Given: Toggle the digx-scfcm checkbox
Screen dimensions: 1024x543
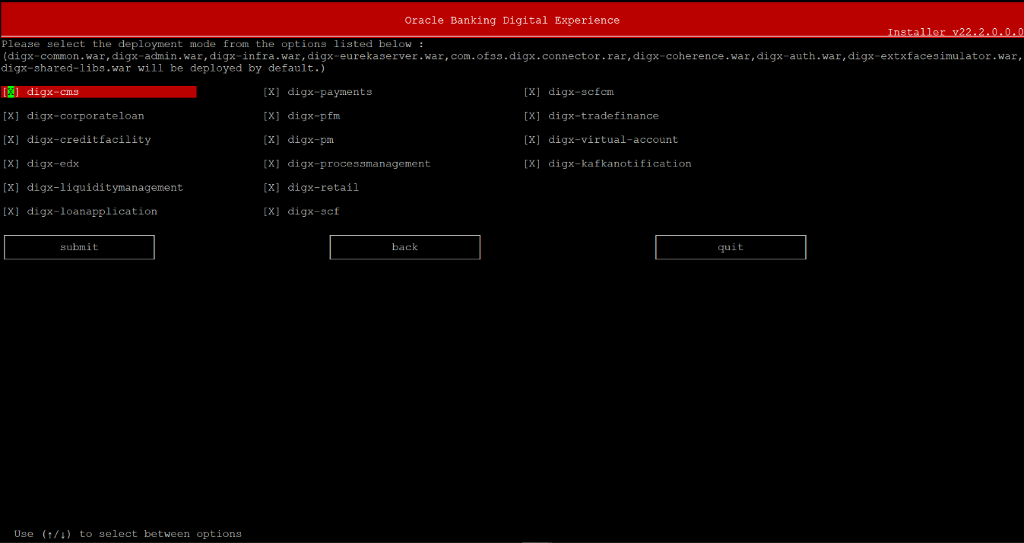Looking at the screenshot, I should pyautogui.click(x=532, y=92).
